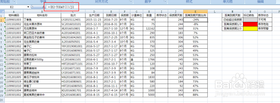280x103 pixels.
Task: Select column header A
Action: click(x=14, y=11)
